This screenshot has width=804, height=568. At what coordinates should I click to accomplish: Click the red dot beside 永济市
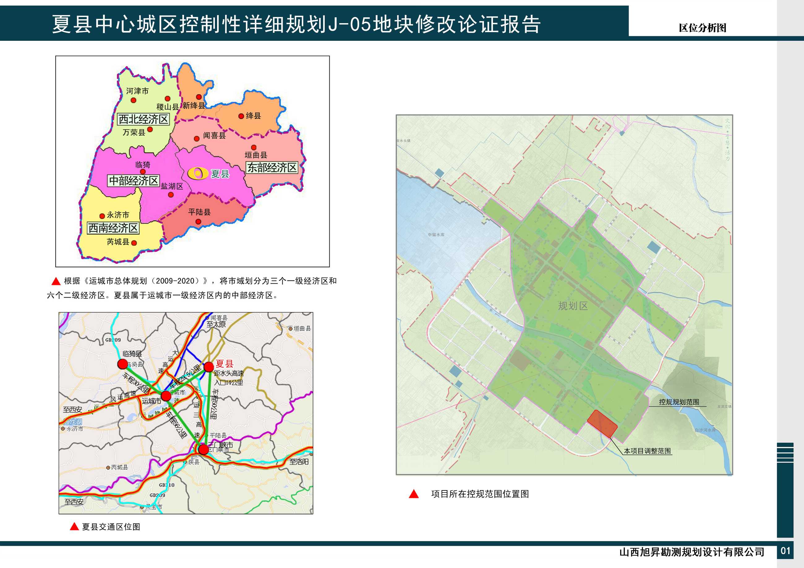pos(102,216)
